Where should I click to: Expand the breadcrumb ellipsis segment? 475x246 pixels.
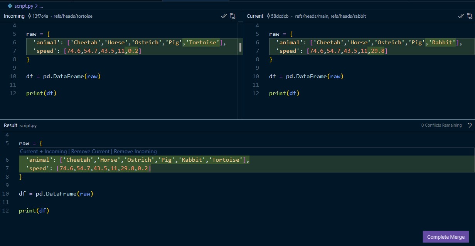[x=41, y=6]
